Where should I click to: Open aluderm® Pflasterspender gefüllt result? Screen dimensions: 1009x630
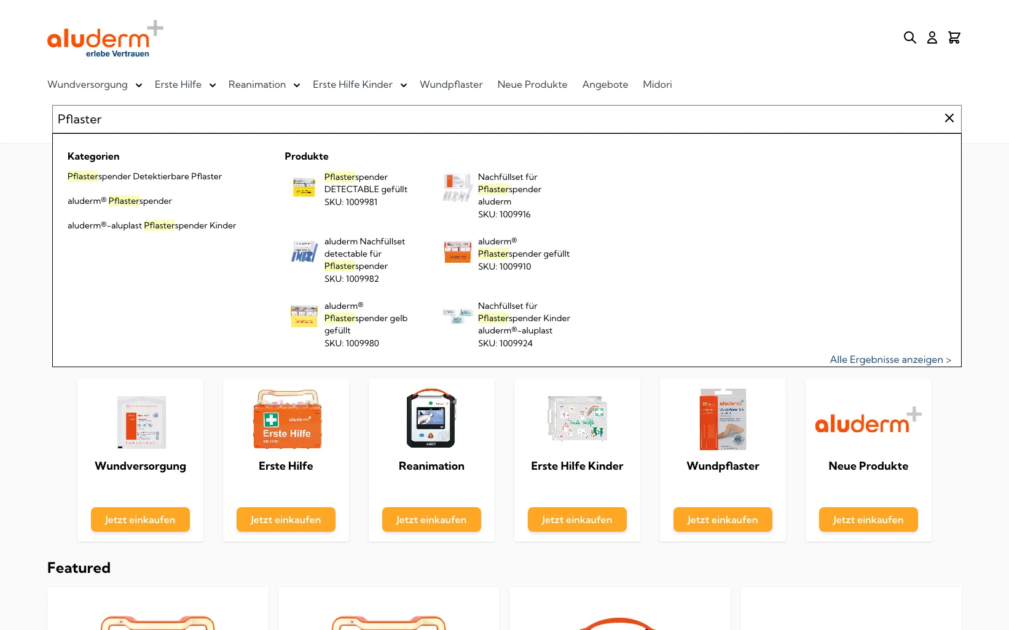coord(524,247)
